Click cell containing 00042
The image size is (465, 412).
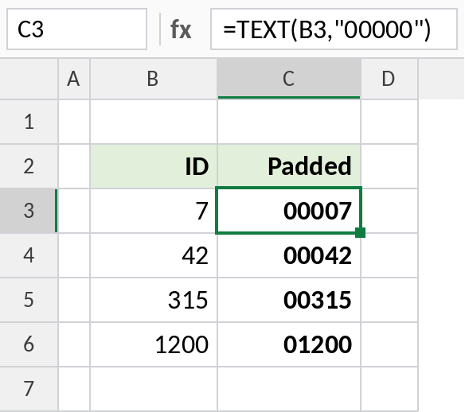click(x=289, y=255)
